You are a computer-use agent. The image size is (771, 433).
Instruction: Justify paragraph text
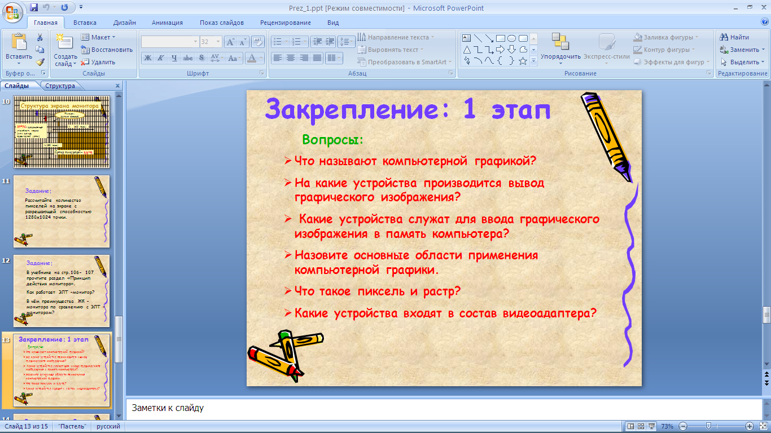click(x=317, y=58)
